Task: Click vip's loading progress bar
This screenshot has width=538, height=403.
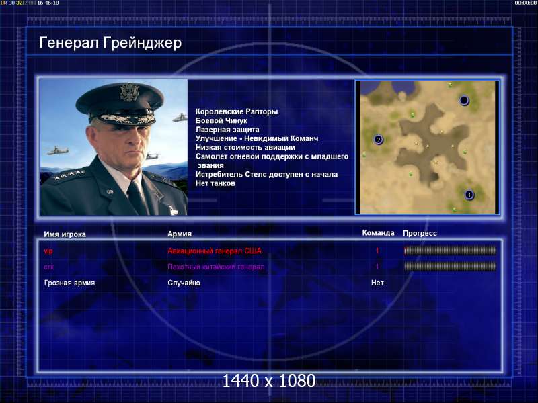Action: click(450, 251)
